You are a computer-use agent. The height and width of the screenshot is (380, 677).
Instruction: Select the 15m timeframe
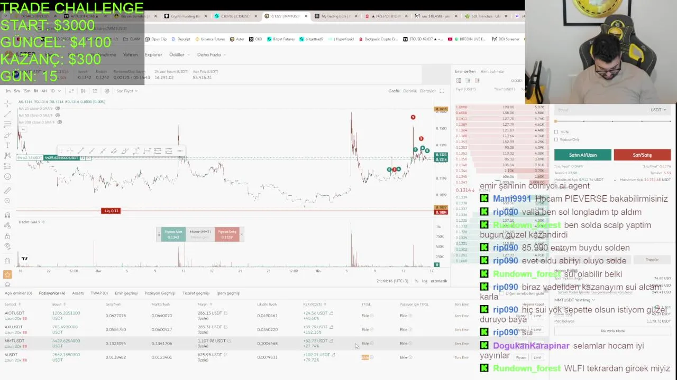[x=26, y=91]
